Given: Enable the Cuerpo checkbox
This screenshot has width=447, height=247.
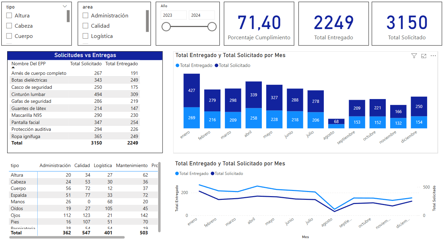Looking at the screenshot, I should 9,36.
